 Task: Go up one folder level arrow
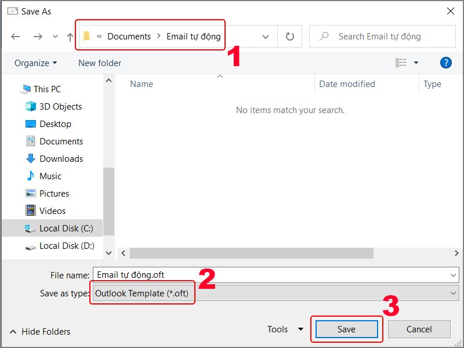tap(70, 37)
